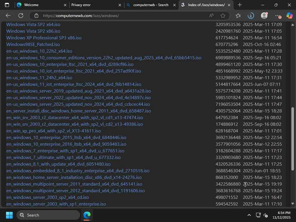Open en_windows_home_server_installation_disc_x86 iso link
Image resolution: width=296 pixels, height=222 pixels.
tap(74, 177)
